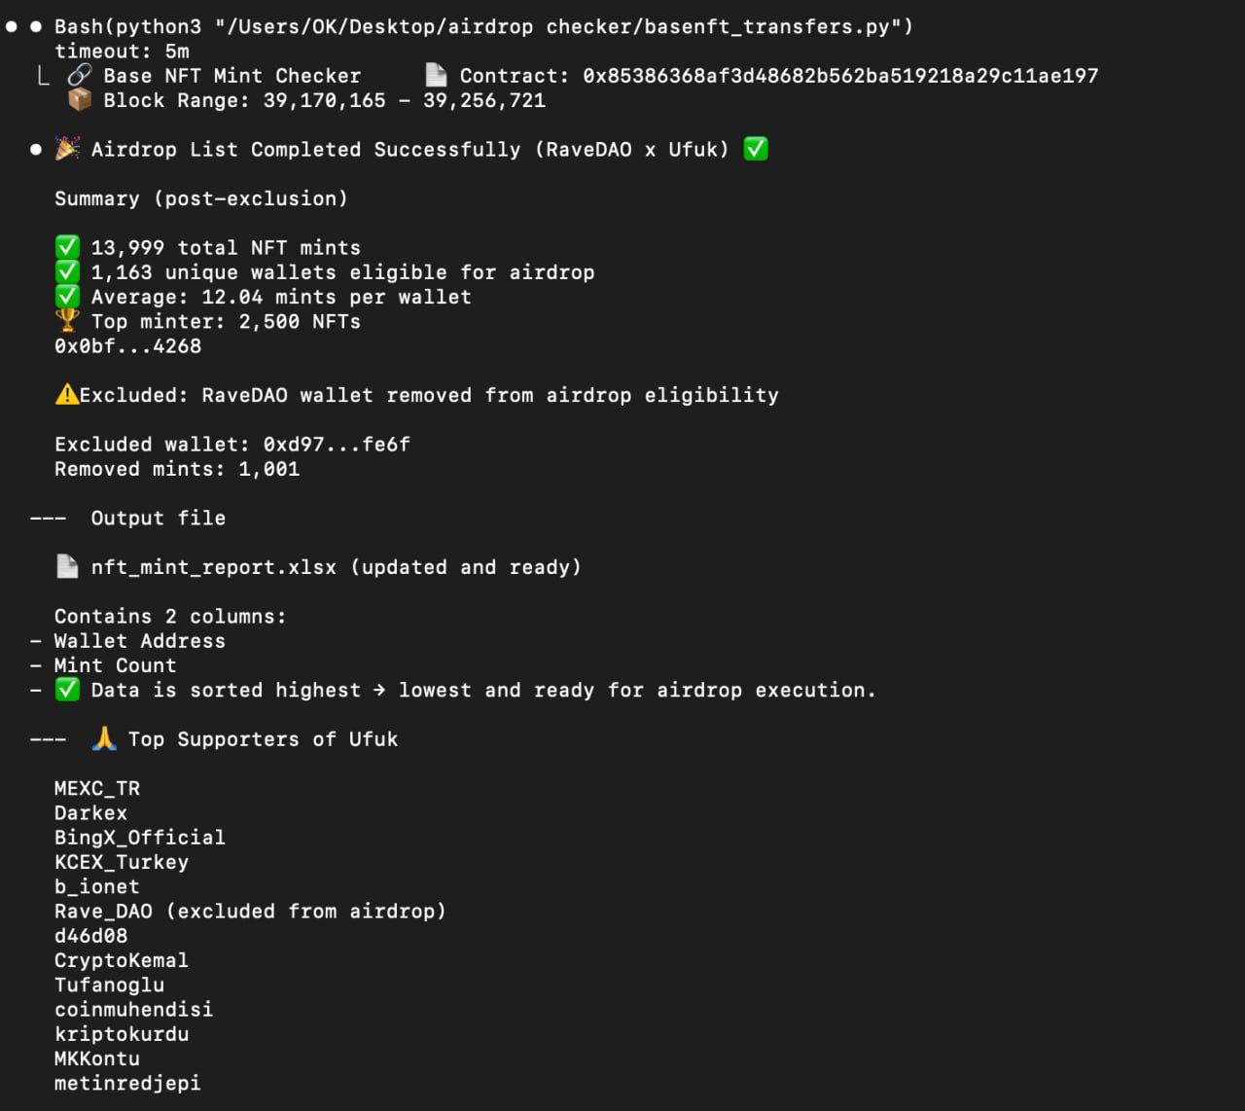Click the nft_mint_report.xlsx file name
1245x1111 pixels.
tap(214, 567)
